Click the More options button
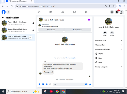The image size is (127, 94). point(77,30)
